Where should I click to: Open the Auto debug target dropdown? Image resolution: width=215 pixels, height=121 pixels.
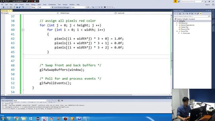pyautogui.click(x=78, y=7)
